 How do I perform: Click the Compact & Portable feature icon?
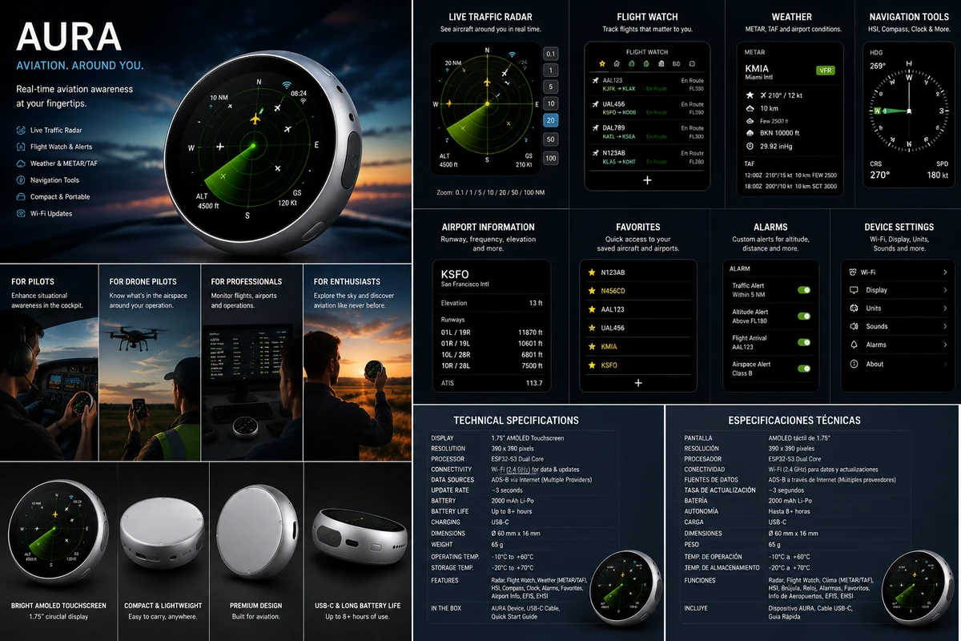pyautogui.click(x=21, y=197)
